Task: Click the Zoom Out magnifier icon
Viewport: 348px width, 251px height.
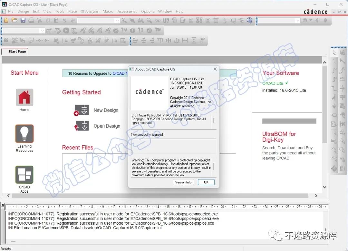Action: point(132,20)
